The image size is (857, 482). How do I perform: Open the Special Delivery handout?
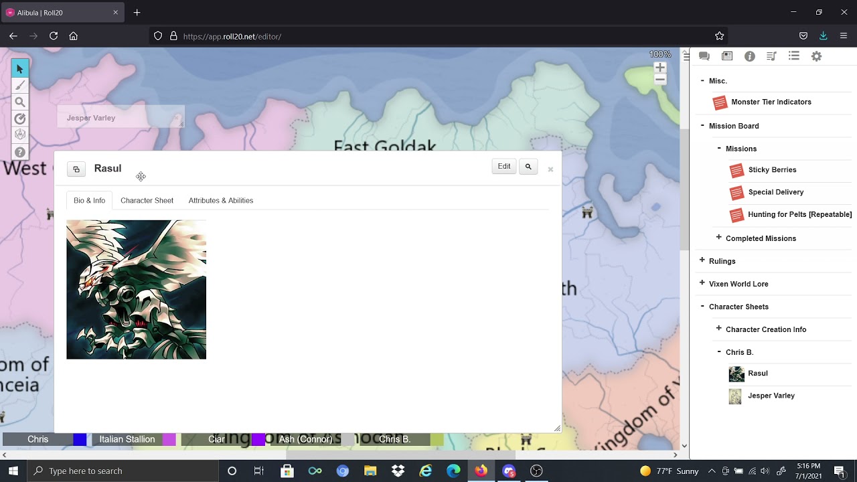pyautogui.click(x=776, y=192)
